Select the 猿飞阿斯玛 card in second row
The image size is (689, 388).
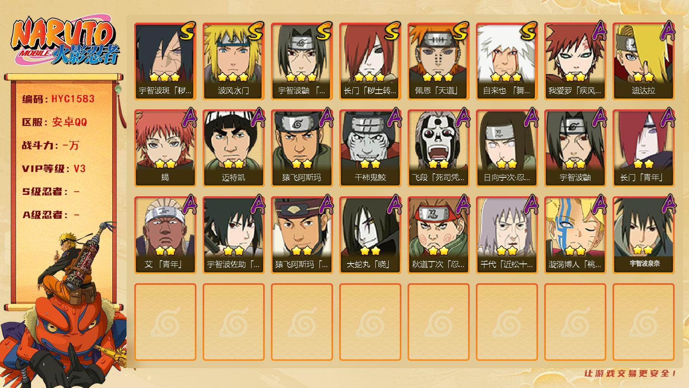click(302, 148)
